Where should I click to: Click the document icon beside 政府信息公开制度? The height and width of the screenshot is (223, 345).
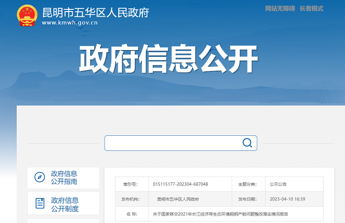pos(40,204)
